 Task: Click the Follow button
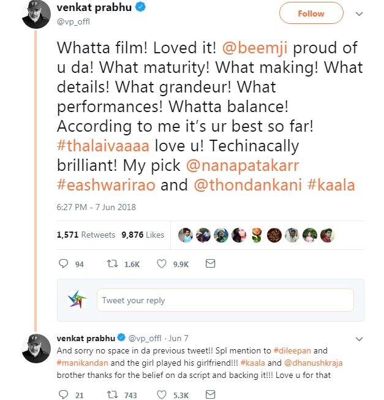click(x=311, y=13)
